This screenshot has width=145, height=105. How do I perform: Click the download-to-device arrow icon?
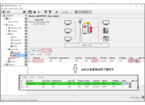coord(46,12)
